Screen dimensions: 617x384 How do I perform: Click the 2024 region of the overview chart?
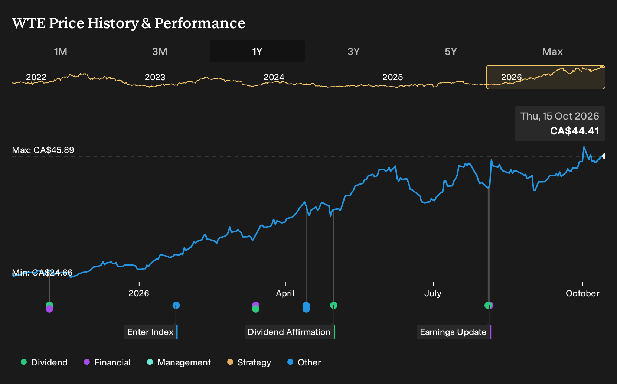coord(274,77)
